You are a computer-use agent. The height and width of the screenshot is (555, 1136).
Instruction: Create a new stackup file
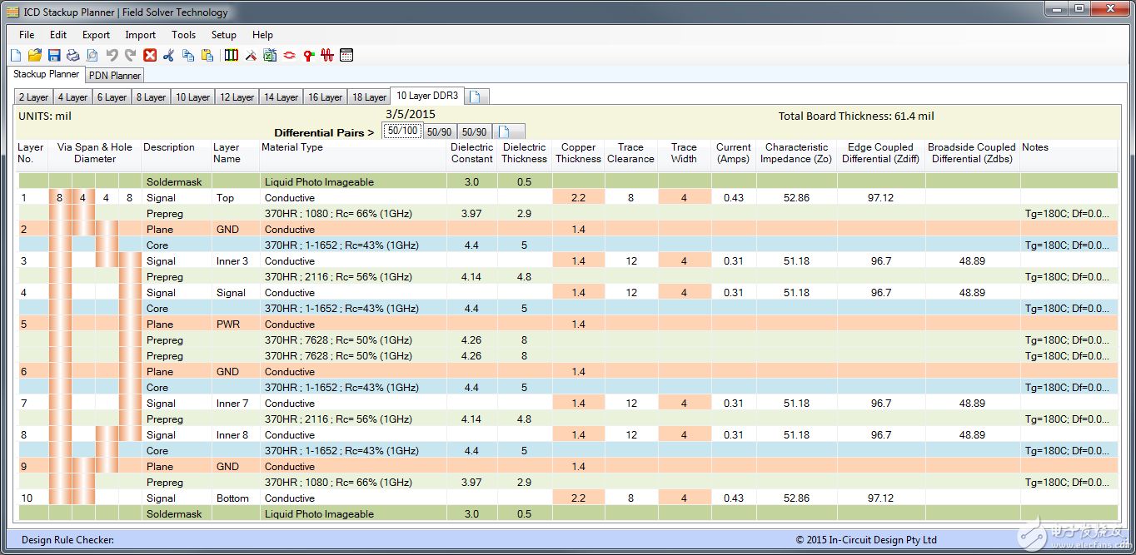[16, 56]
